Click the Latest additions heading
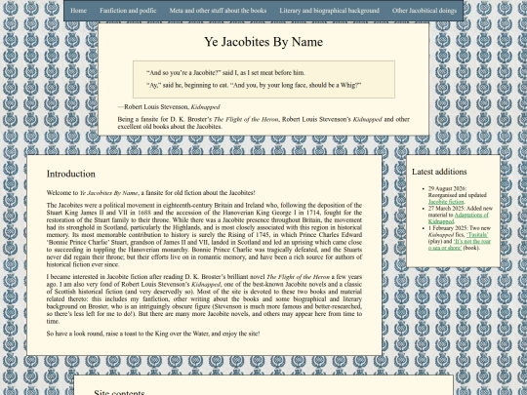This screenshot has width=527, height=395. click(x=439, y=172)
